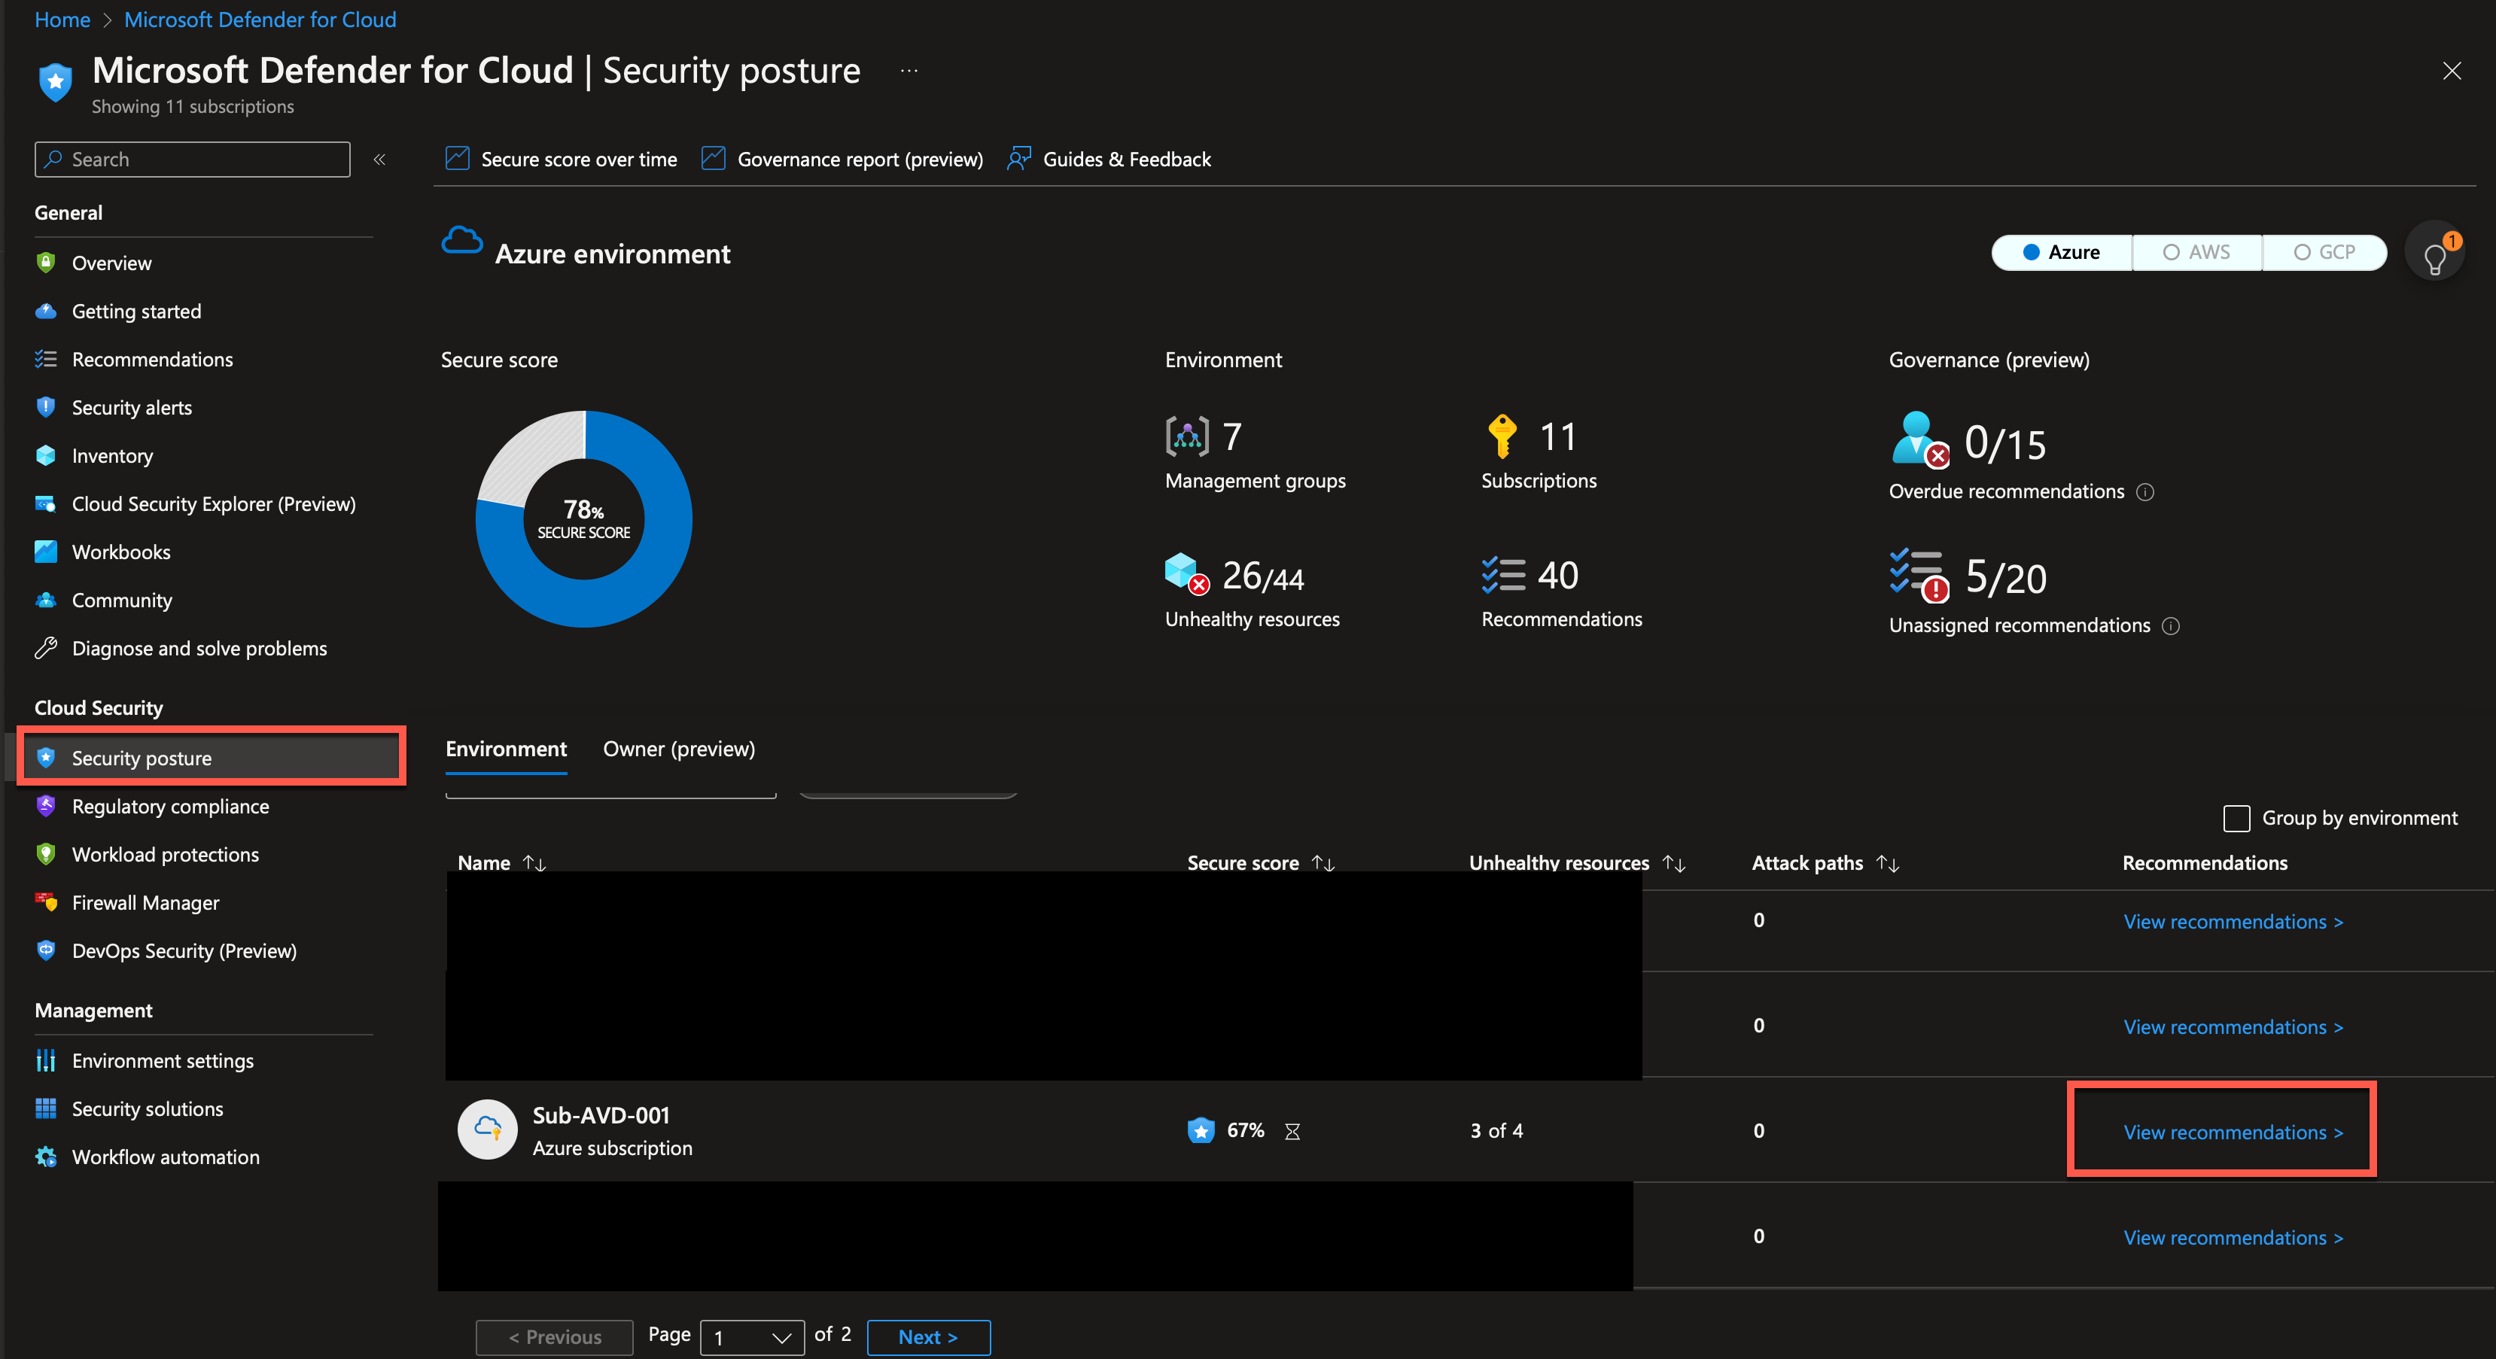
Task: Open the Cloud Security Explorer icon
Action: click(x=46, y=503)
